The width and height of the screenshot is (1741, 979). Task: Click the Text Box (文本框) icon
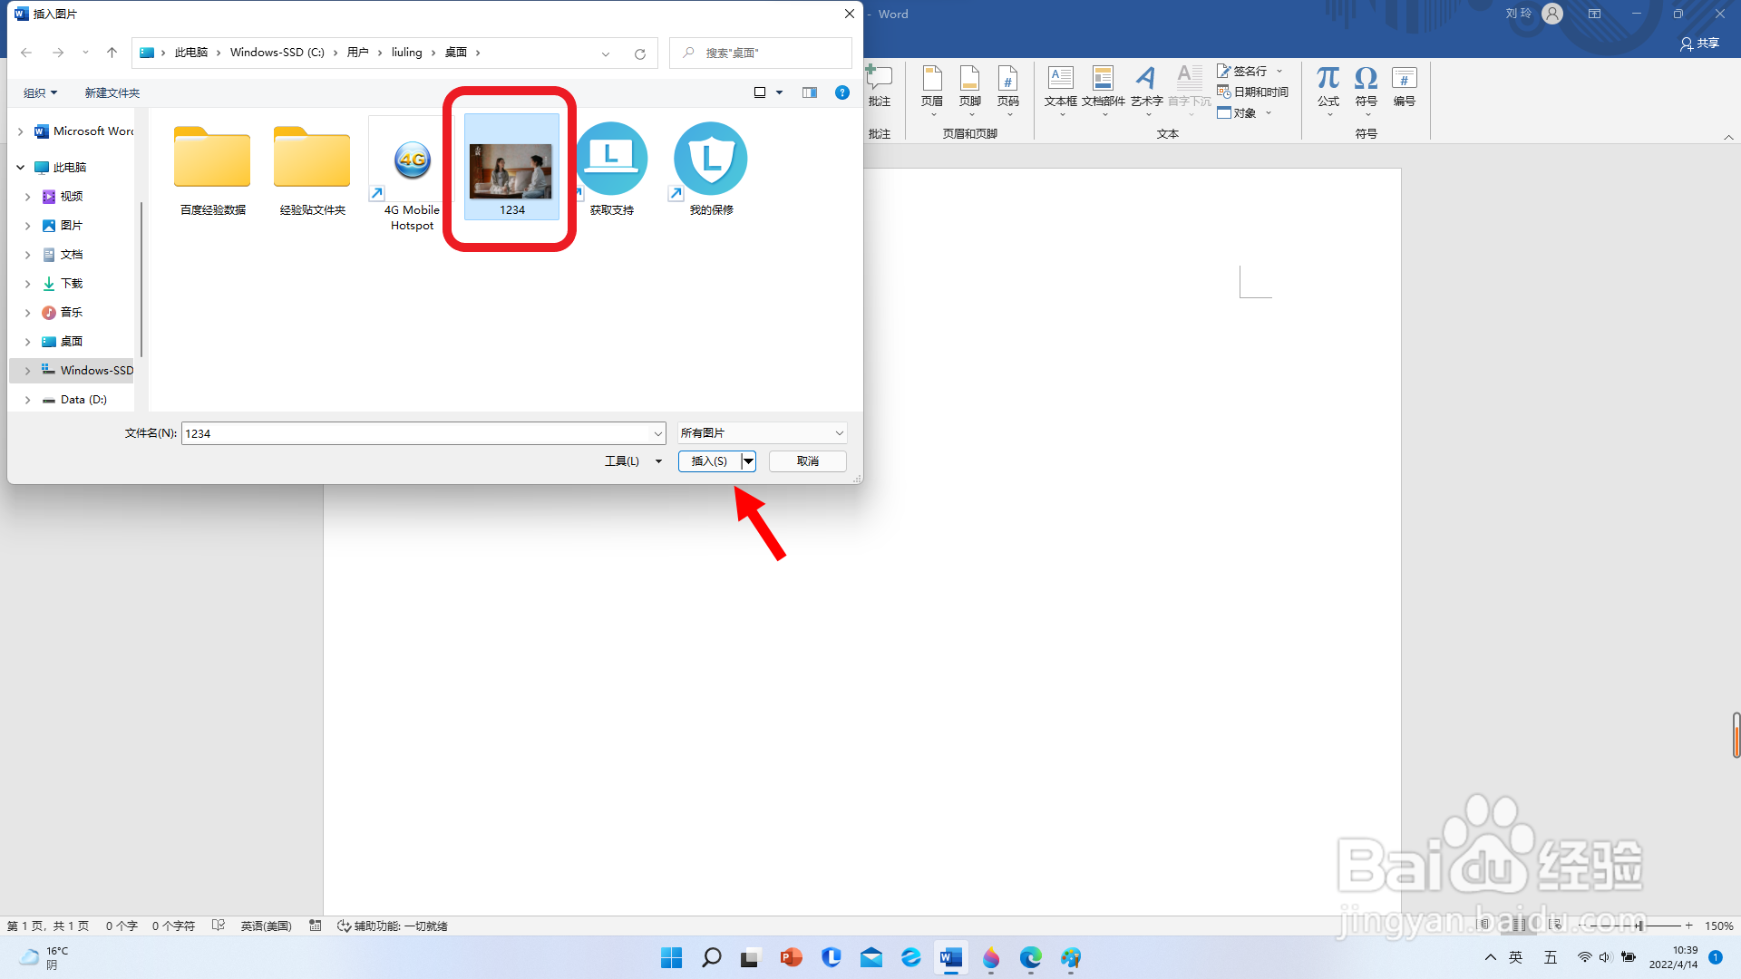coord(1060,80)
